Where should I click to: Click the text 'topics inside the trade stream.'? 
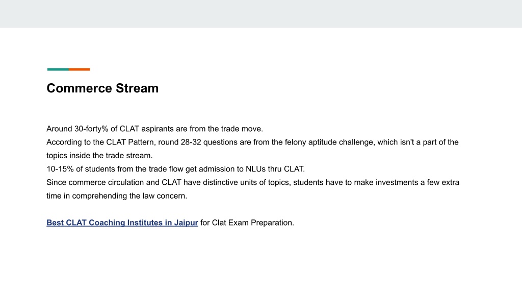pyautogui.click(x=99, y=156)
